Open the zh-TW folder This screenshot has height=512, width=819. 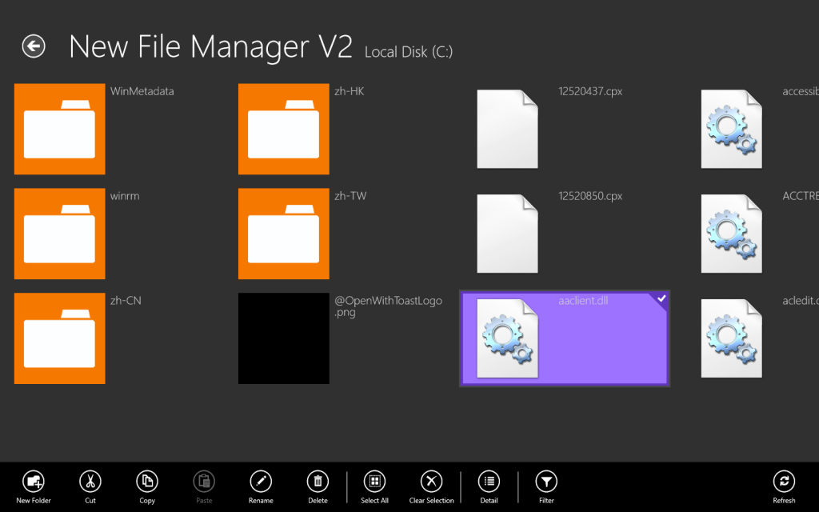tap(284, 234)
